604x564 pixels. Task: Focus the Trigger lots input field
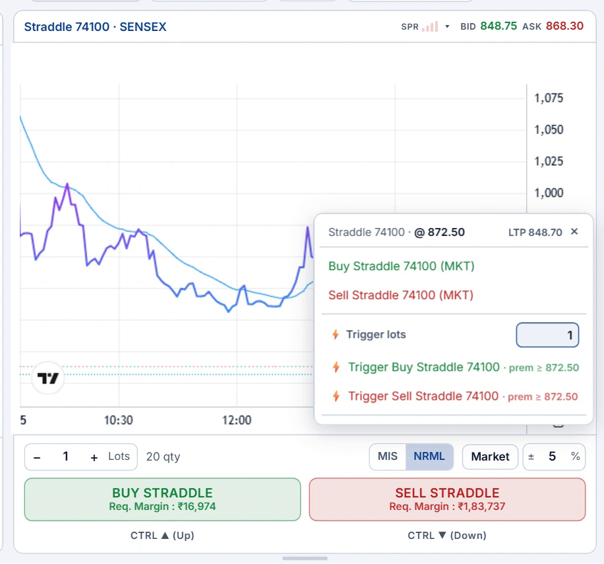[x=547, y=335]
